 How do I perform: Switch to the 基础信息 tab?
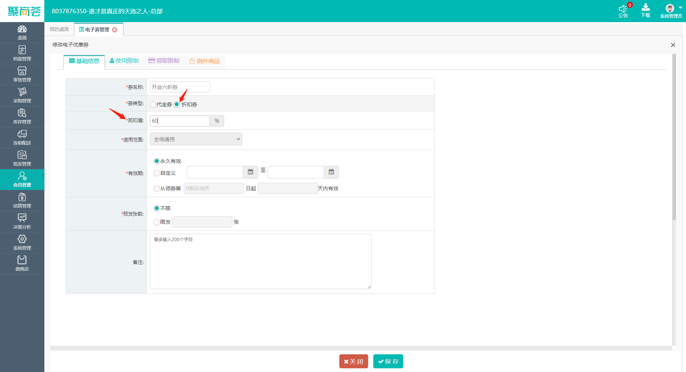tap(84, 61)
